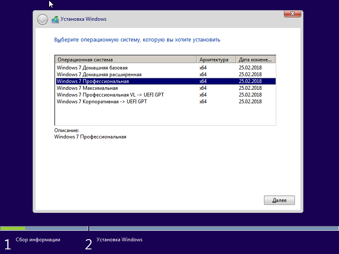Click step 1 Сбор информации label
Image resolution: width=339 pixels, height=254 pixels.
pyautogui.click(x=38, y=240)
